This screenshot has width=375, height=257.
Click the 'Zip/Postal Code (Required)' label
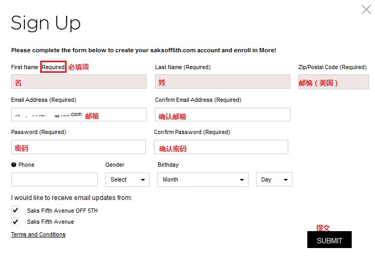333,68
